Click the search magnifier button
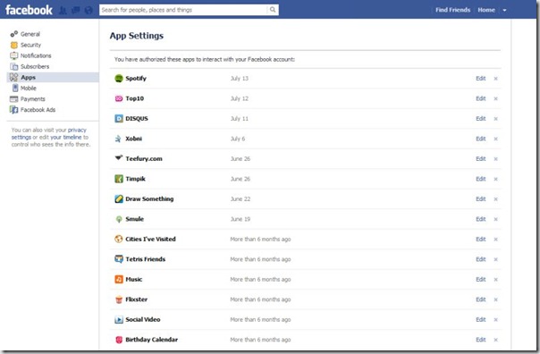 [x=273, y=10]
